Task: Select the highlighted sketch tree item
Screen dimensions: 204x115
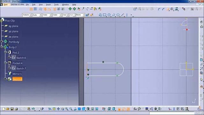Action: 17,79
